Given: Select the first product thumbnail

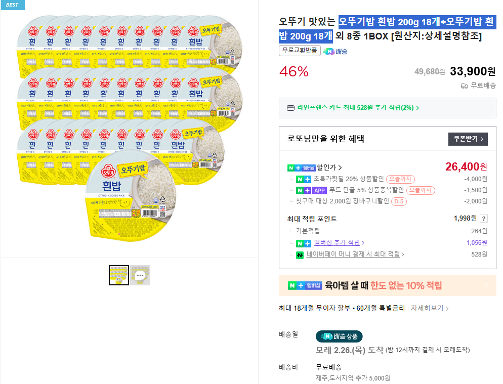Looking at the screenshot, I should coord(119,275).
